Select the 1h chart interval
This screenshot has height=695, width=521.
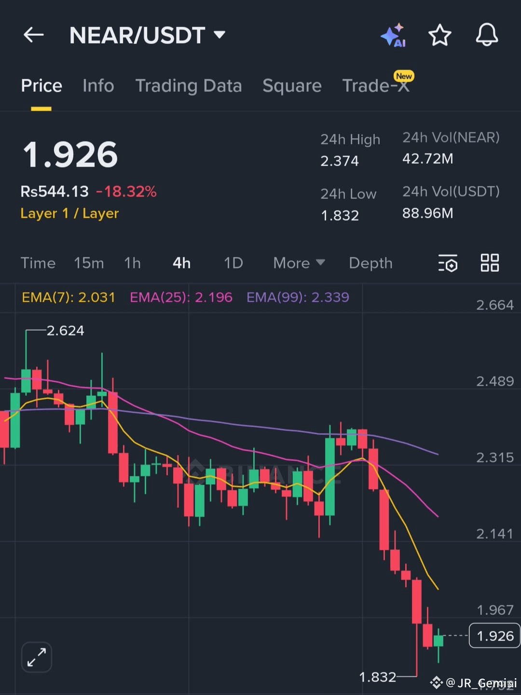coord(132,263)
